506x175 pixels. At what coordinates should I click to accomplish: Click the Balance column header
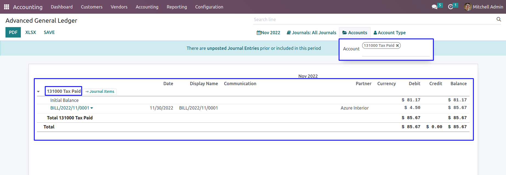[x=459, y=84]
